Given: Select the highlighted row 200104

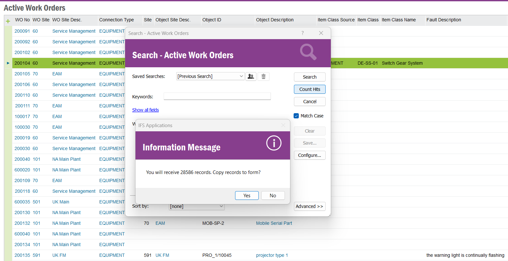Looking at the screenshot, I should (260, 63).
